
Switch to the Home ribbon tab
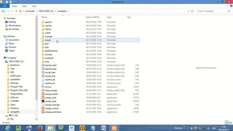tap(15, 6)
